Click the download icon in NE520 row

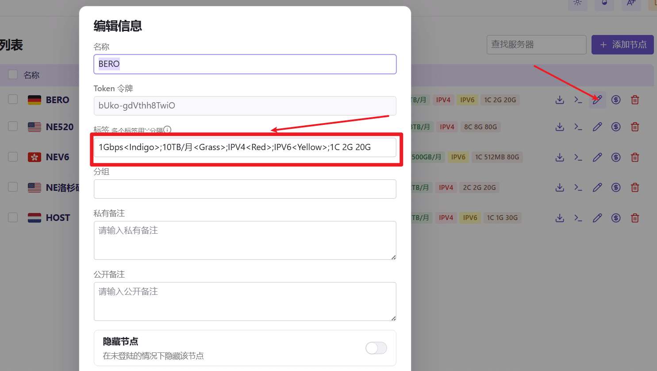[560, 127]
